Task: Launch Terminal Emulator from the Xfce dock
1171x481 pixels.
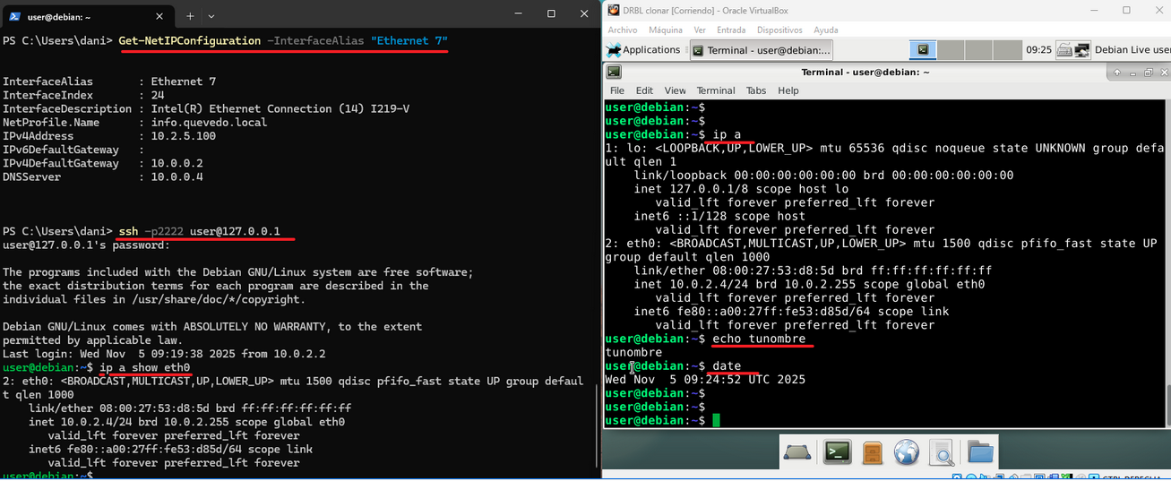Action: pos(838,453)
